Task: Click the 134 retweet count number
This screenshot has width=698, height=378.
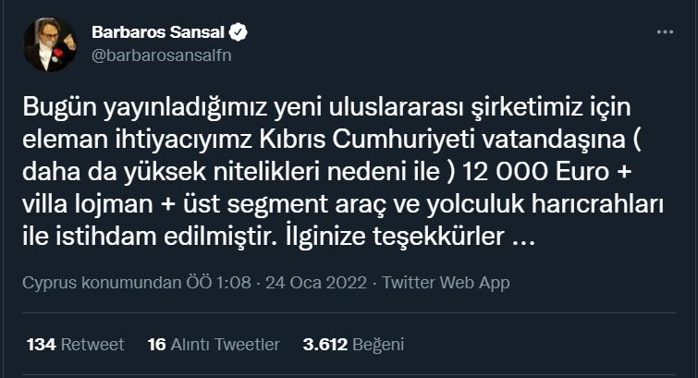Action: pyautogui.click(x=42, y=345)
